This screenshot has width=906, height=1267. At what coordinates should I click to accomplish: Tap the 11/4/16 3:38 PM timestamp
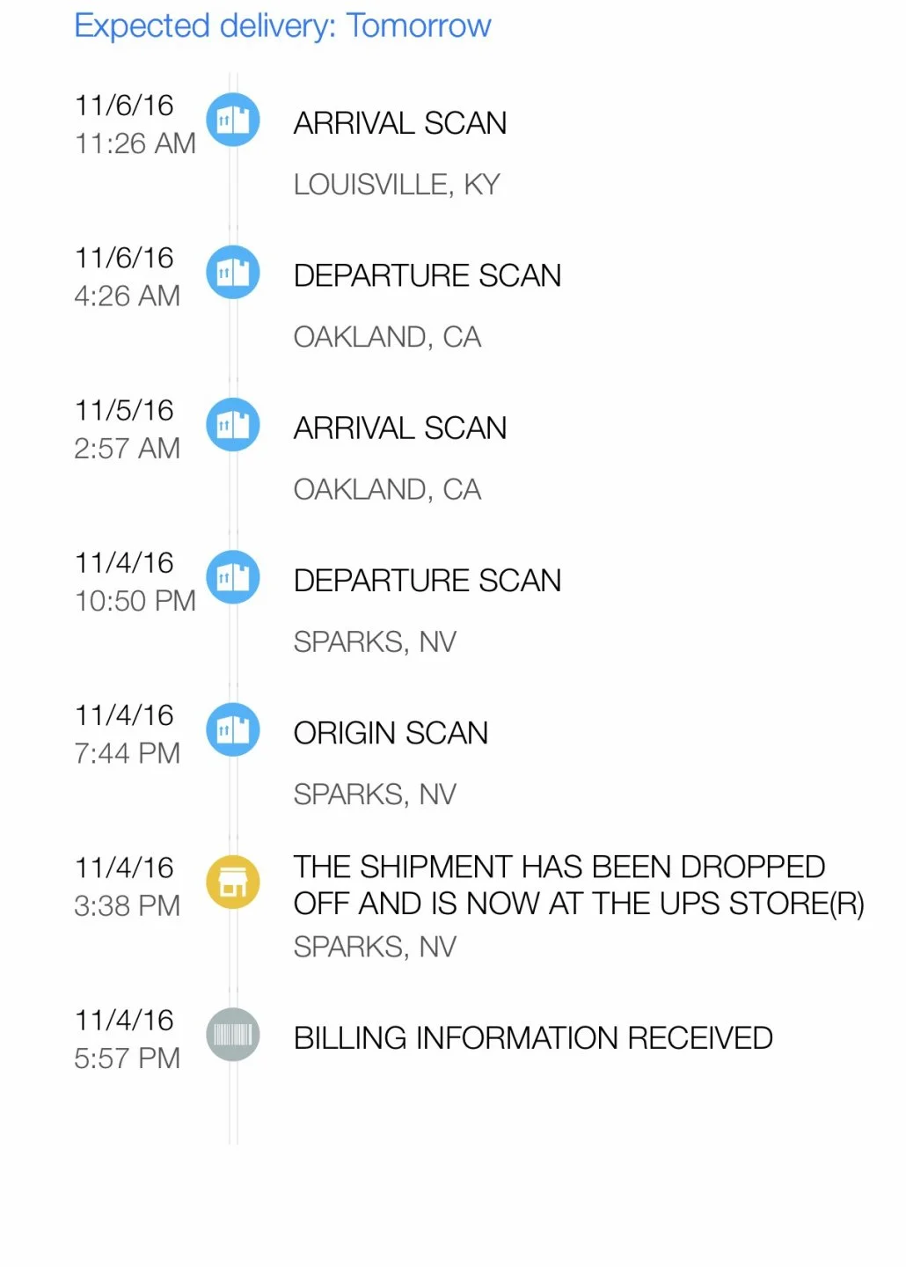127,887
